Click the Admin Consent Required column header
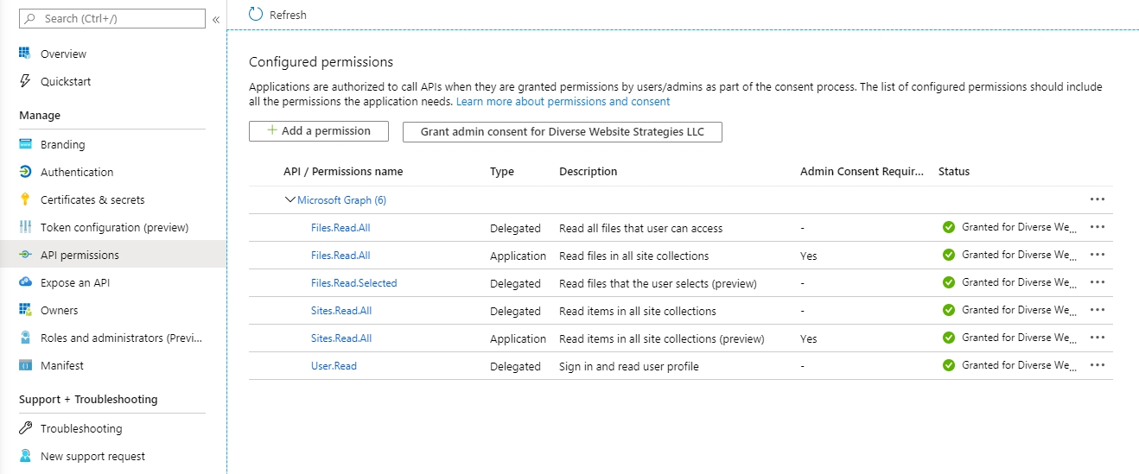 click(862, 171)
